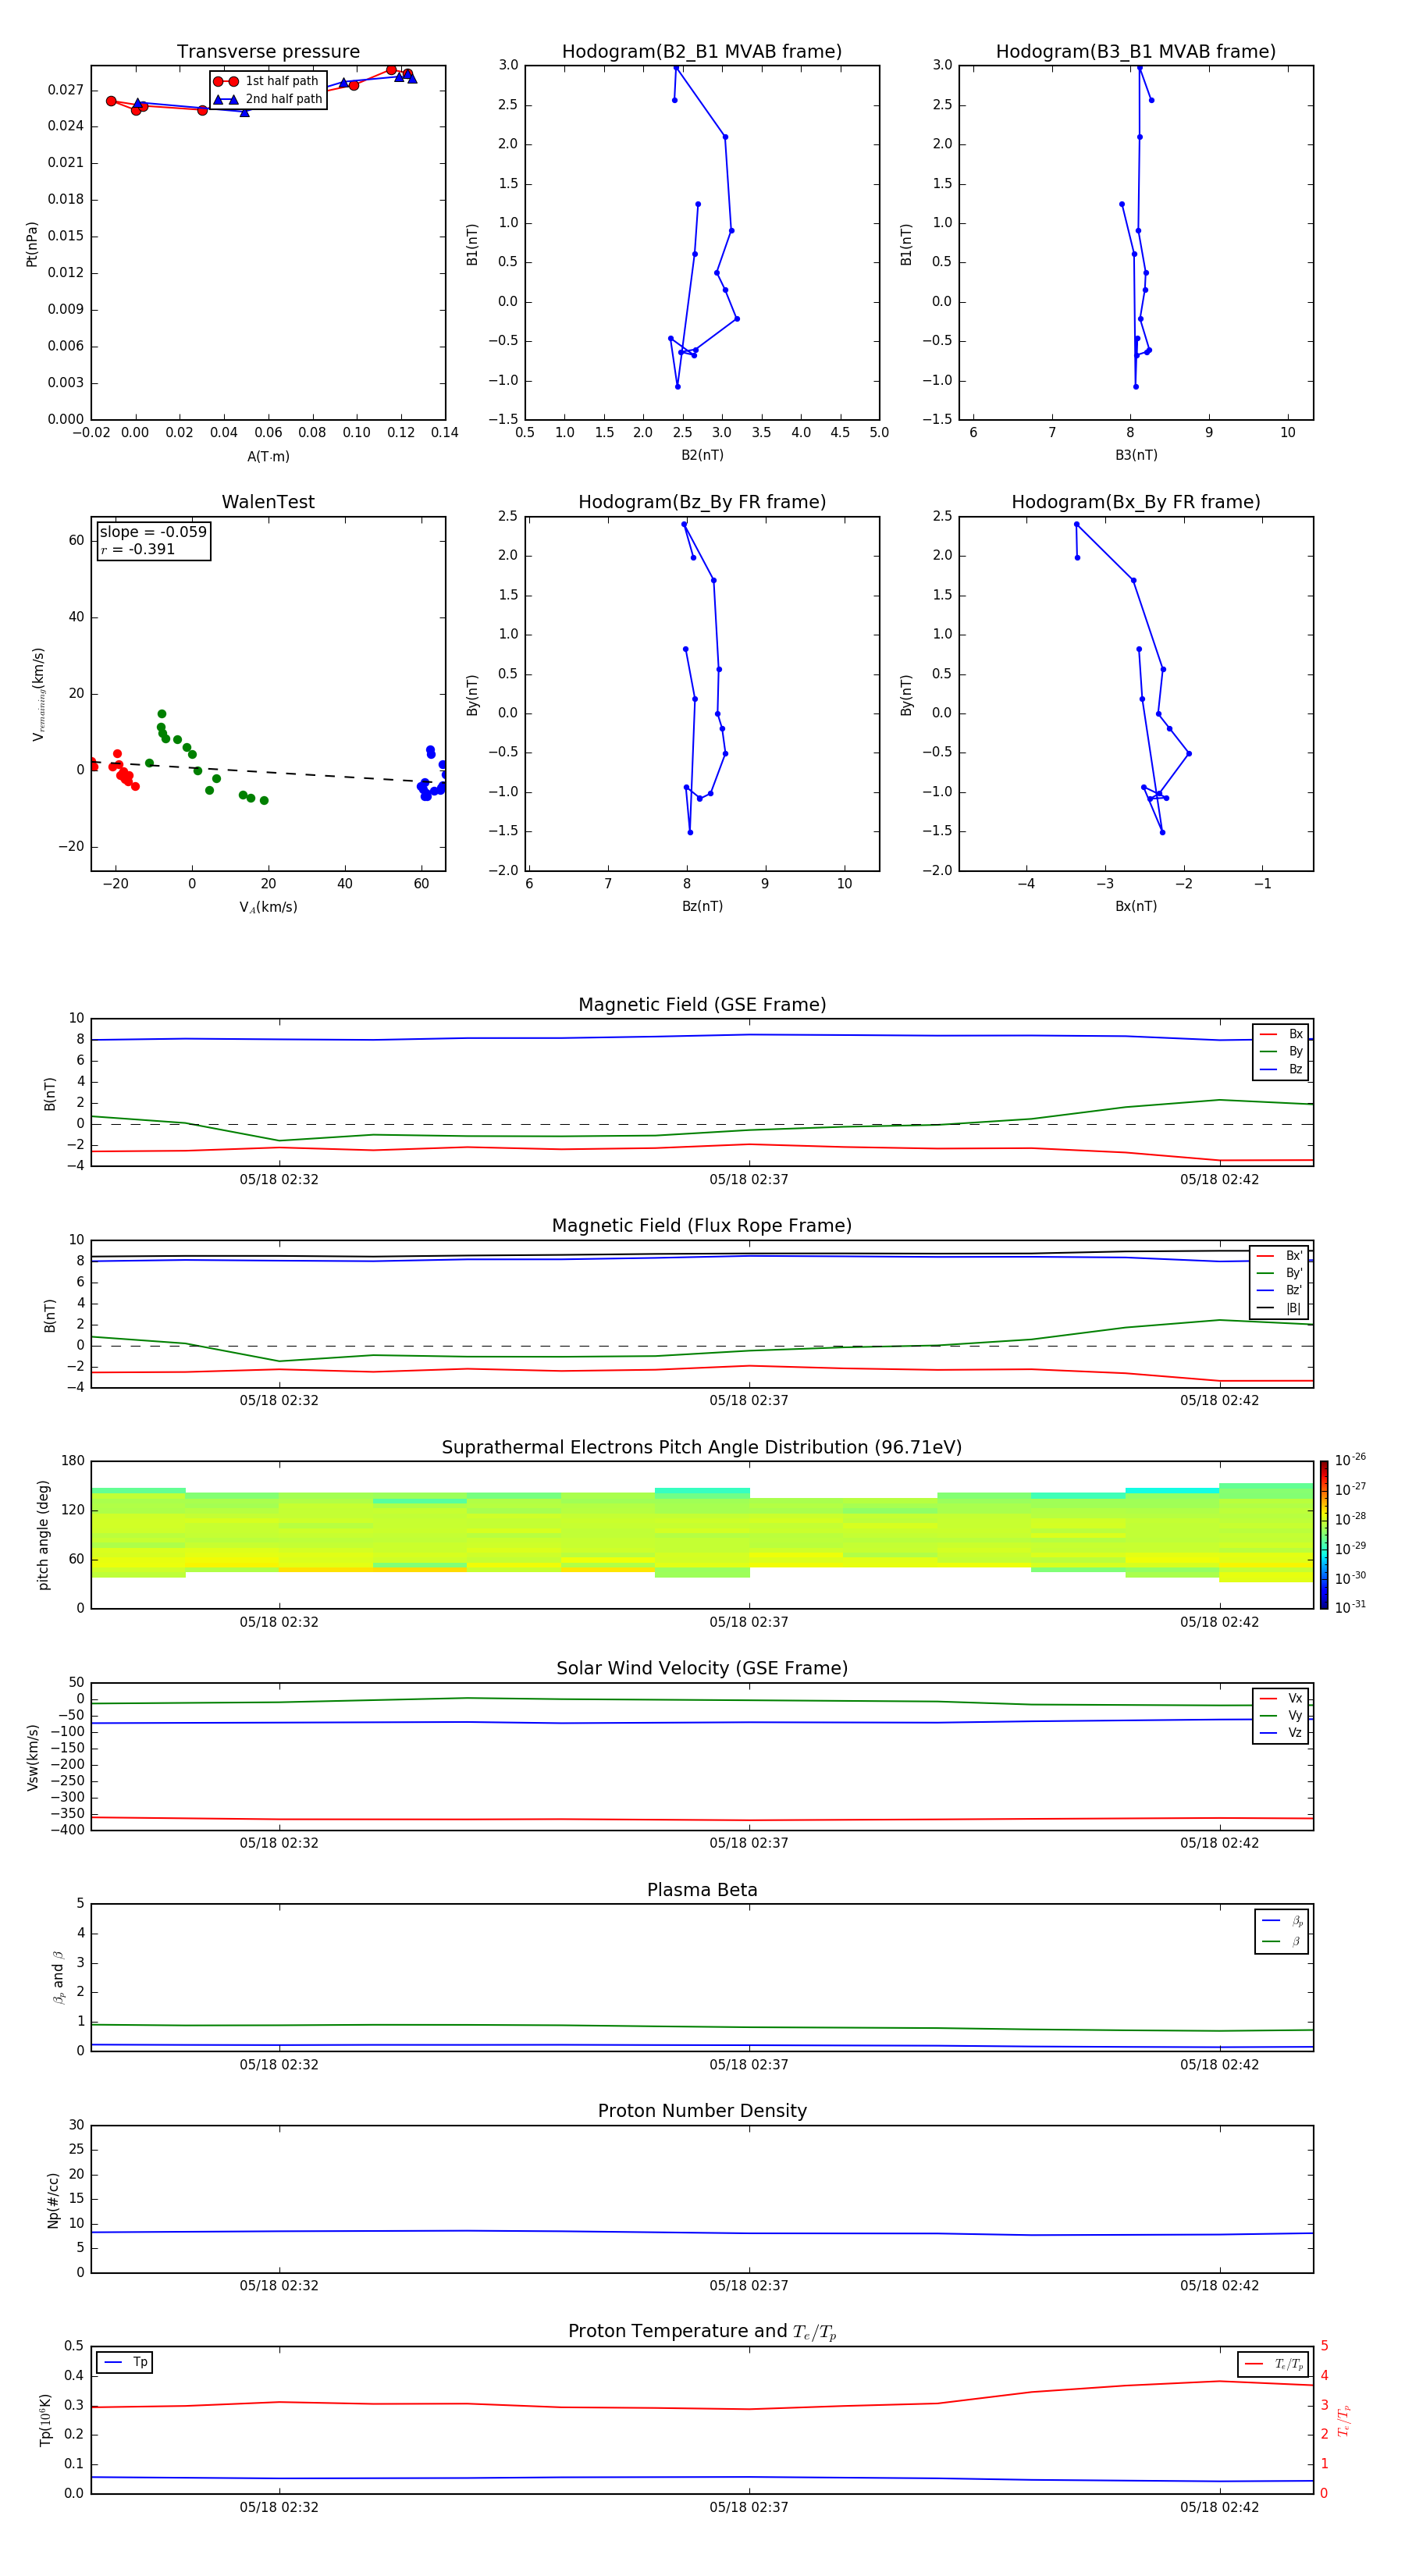
Task: Click '05/18 02:37' tick under Plasma Beta
Action: [x=749, y=2065]
